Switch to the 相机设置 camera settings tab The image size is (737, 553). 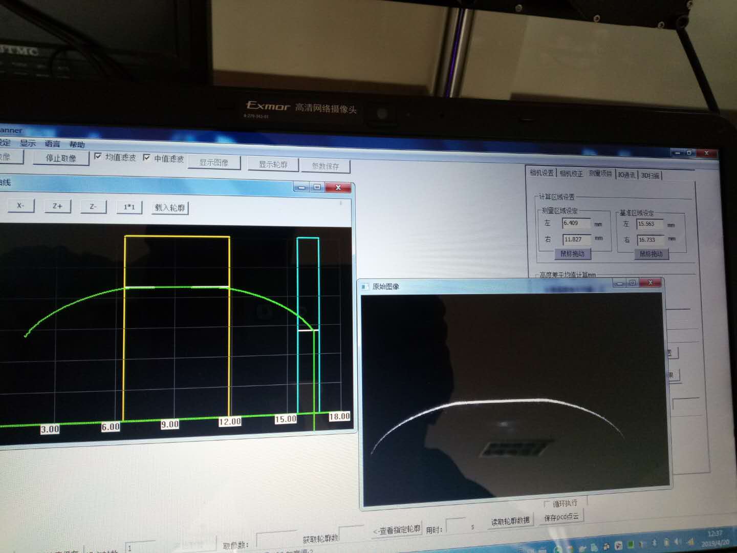coord(541,173)
